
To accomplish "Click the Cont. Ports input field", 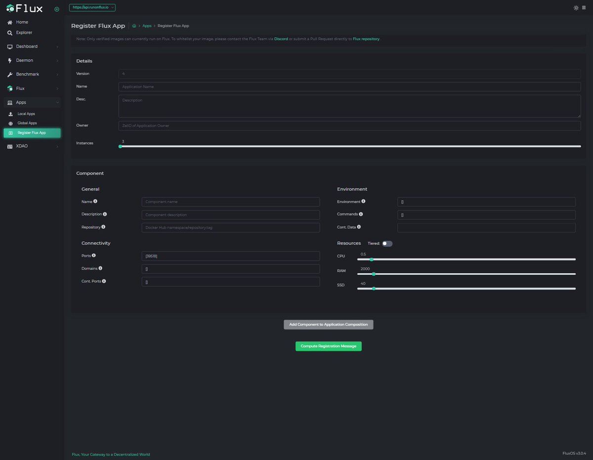I will coord(231,282).
